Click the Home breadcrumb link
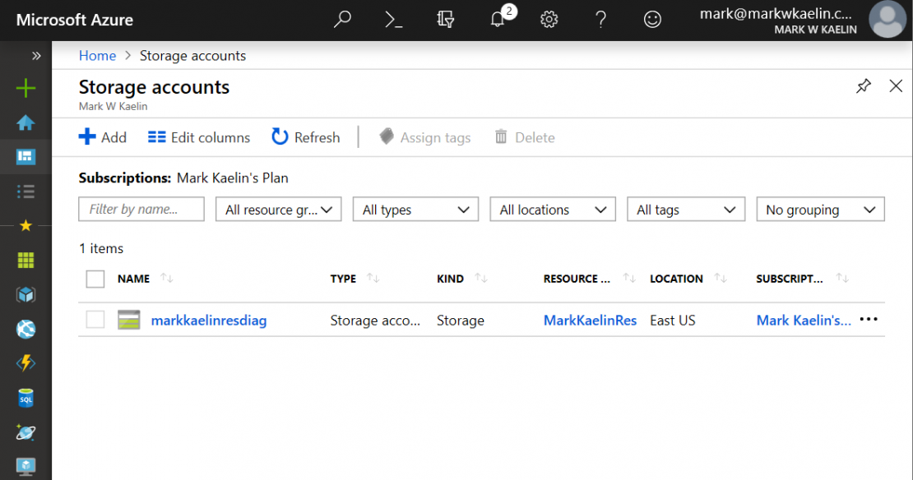Image resolution: width=913 pixels, height=480 pixels. [97, 56]
